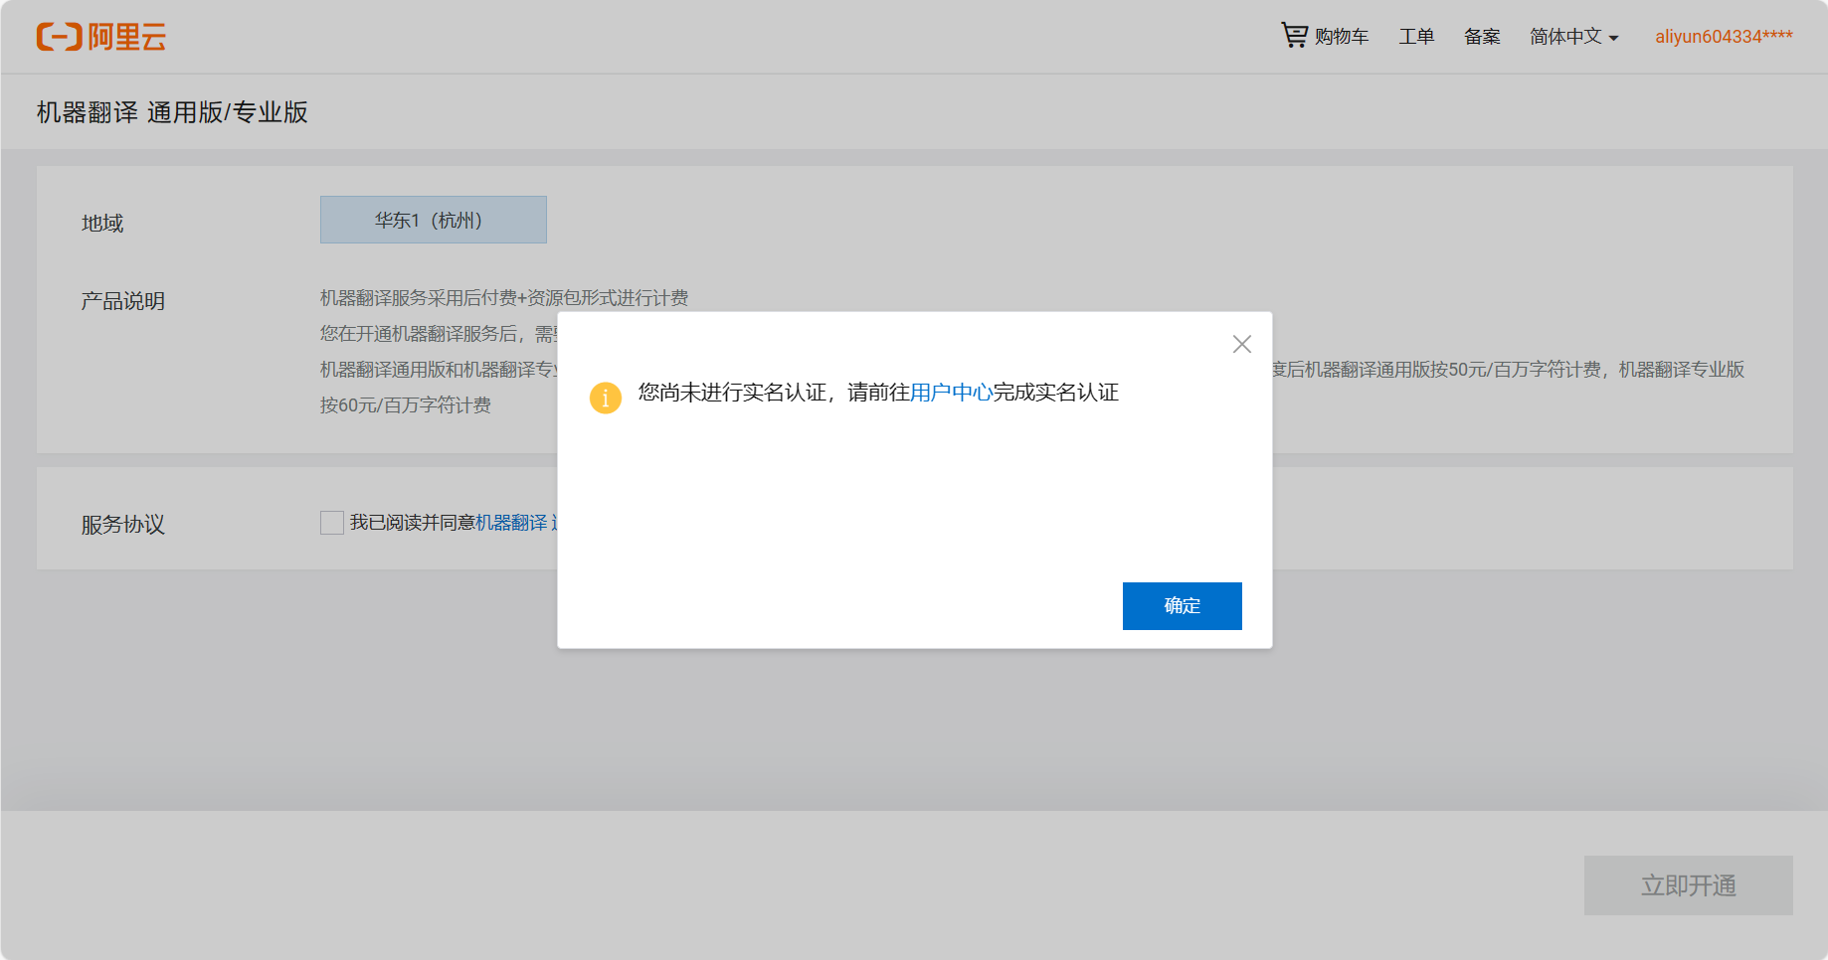The height and width of the screenshot is (960, 1828).
Task: Click the 立即开通 button
Action: point(1688,884)
